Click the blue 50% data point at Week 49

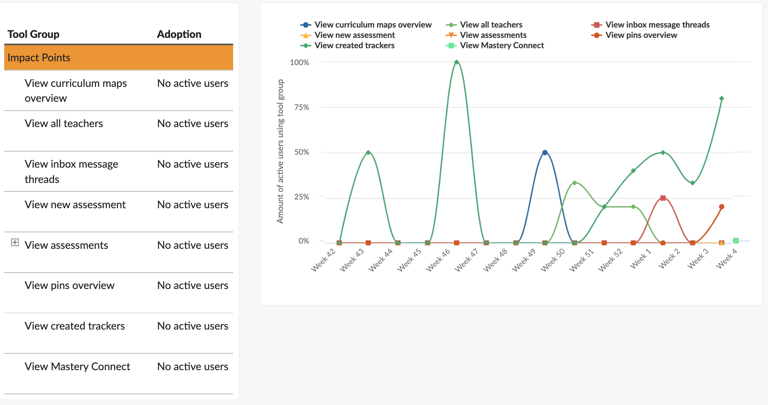[x=545, y=153]
